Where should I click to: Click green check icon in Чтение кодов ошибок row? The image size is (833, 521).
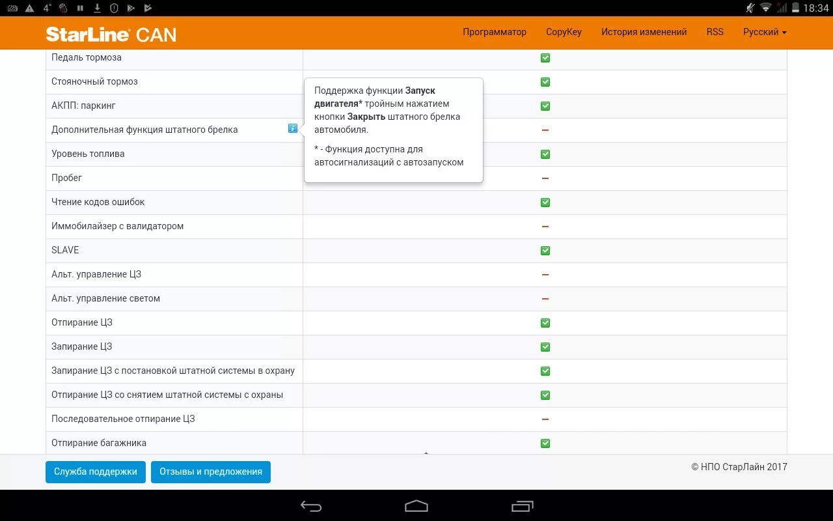(x=545, y=203)
